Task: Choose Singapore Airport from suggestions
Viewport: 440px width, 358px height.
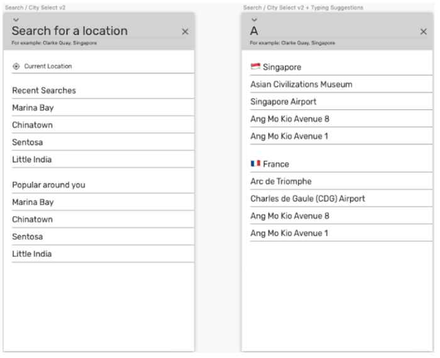Action: [x=283, y=102]
